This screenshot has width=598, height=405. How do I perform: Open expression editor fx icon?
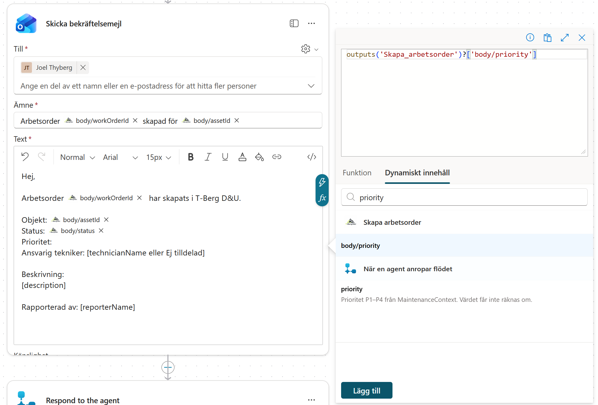point(322,198)
